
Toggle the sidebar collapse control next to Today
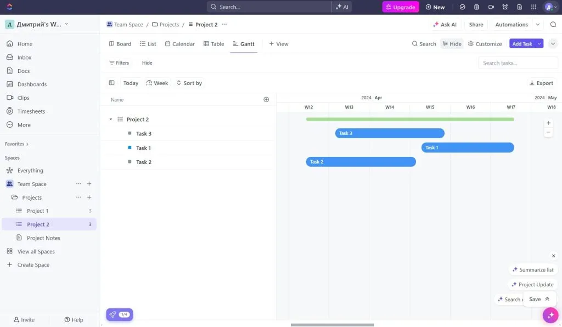111,83
